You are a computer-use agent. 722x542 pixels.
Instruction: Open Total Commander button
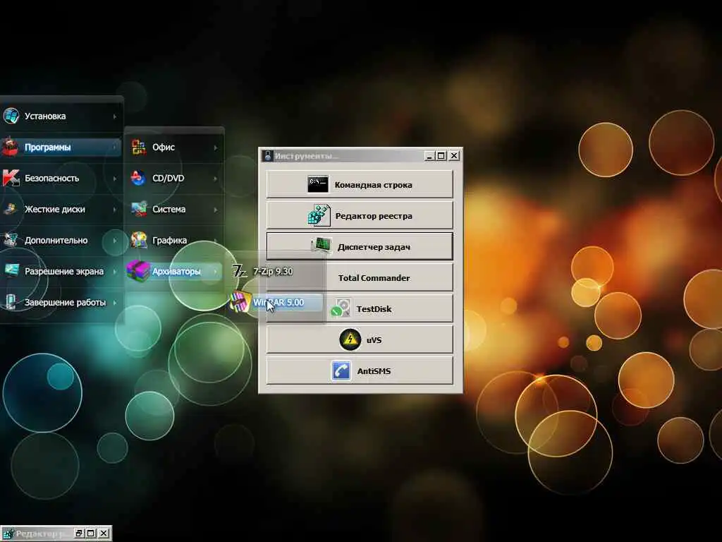pyautogui.click(x=360, y=277)
